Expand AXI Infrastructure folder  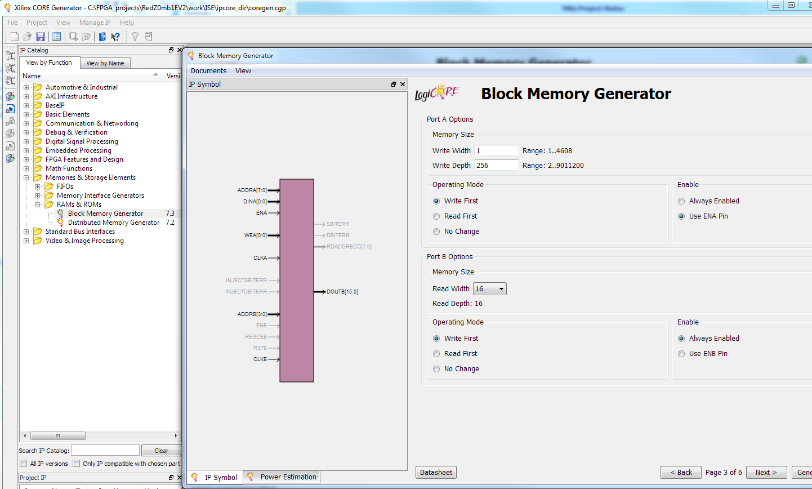tap(26, 96)
